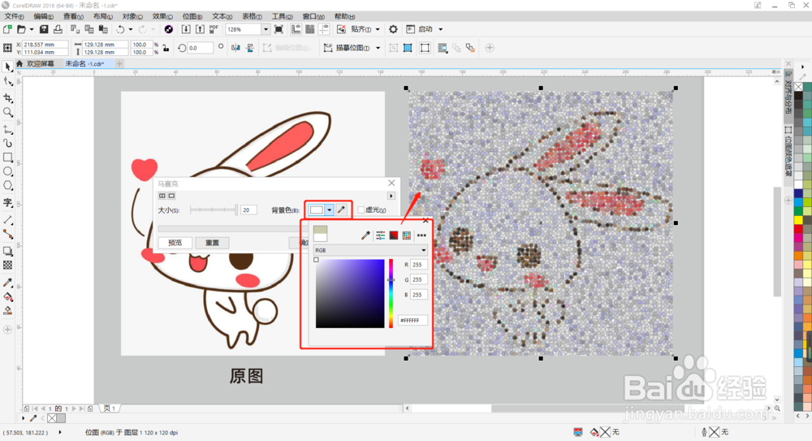Expand the 启动 launch dropdown

(441, 29)
